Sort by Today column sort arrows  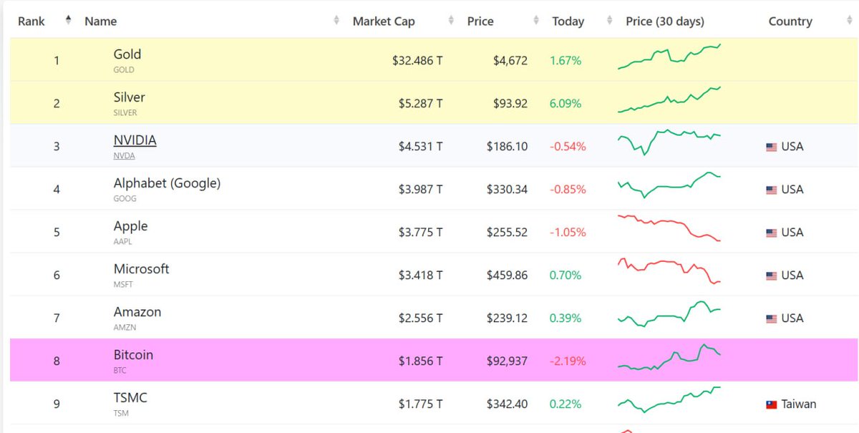click(x=609, y=20)
